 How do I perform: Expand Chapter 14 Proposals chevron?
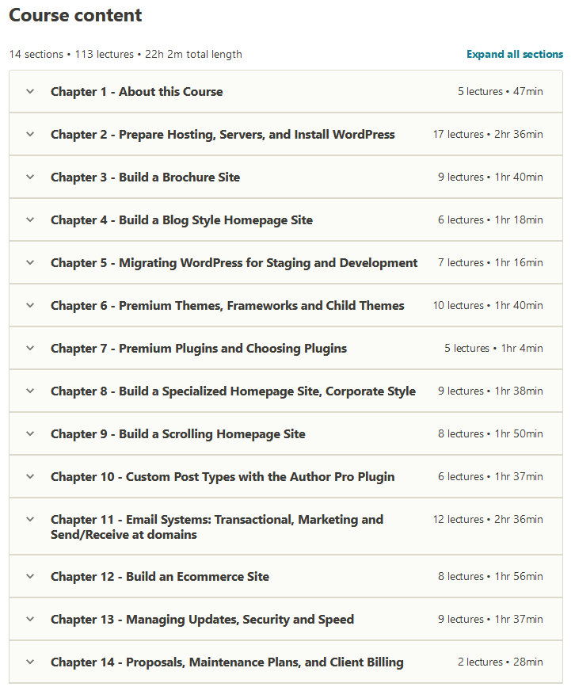pyautogui.click(x=30, y=662)
